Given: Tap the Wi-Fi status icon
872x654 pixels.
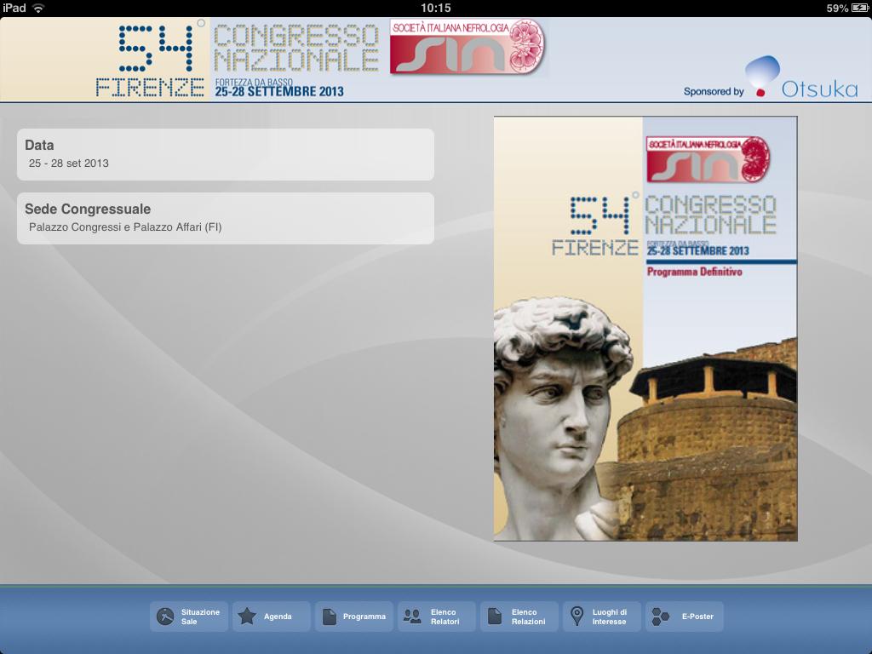Looking at the screenshot, I should pos(38,8).
